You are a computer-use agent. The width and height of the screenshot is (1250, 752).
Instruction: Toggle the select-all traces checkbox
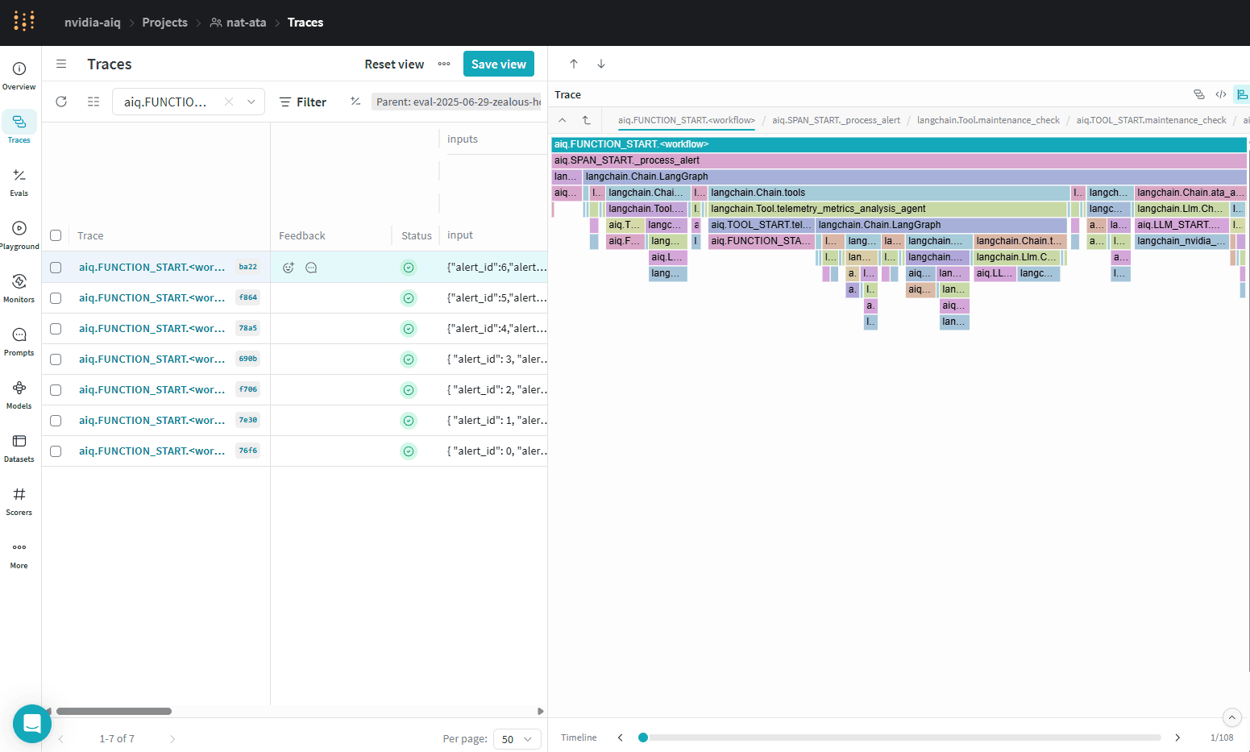click(56, 235)
